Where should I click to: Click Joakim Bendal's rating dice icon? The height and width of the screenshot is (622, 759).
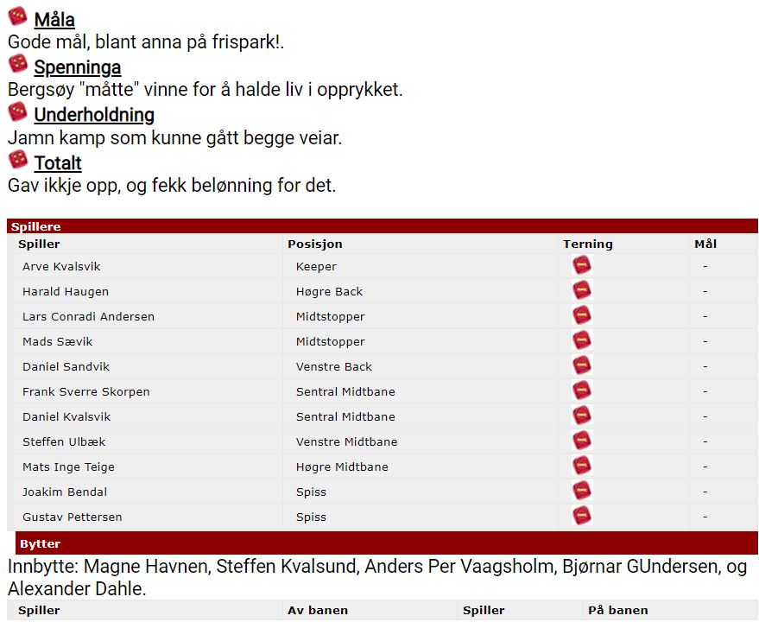582,492
